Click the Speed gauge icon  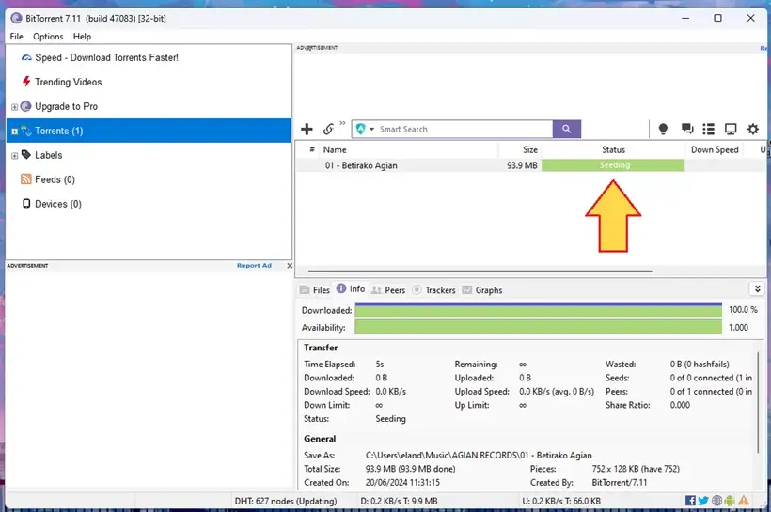tap(26, 57)
